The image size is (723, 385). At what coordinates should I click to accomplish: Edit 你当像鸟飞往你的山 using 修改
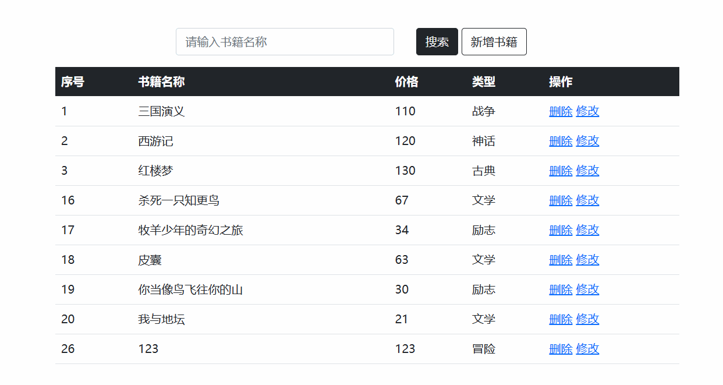587,289
